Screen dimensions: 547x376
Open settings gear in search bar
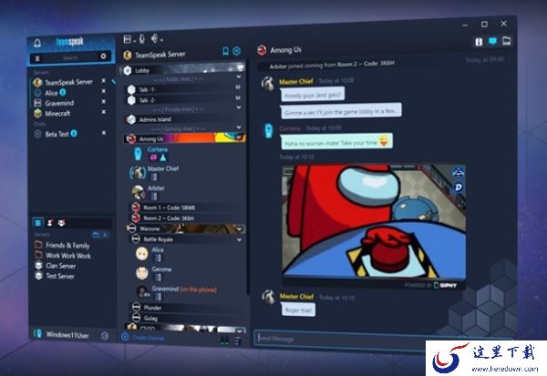[103, 56]
